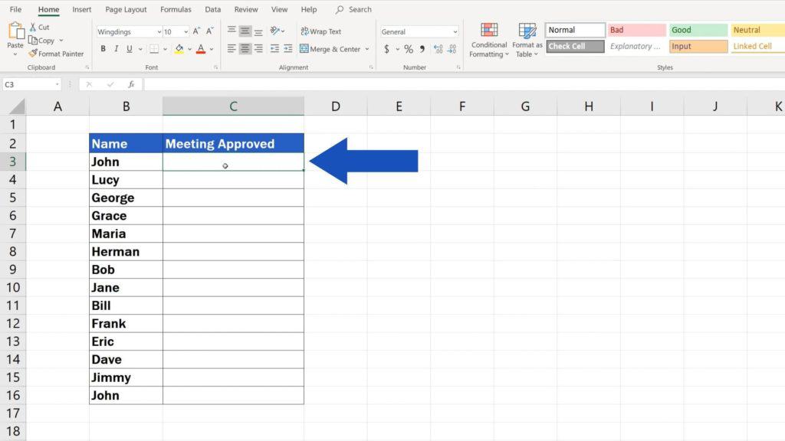Toggle Underline formatting
Viewport: 785px width, 441px height.
click(x=129, y=49)
